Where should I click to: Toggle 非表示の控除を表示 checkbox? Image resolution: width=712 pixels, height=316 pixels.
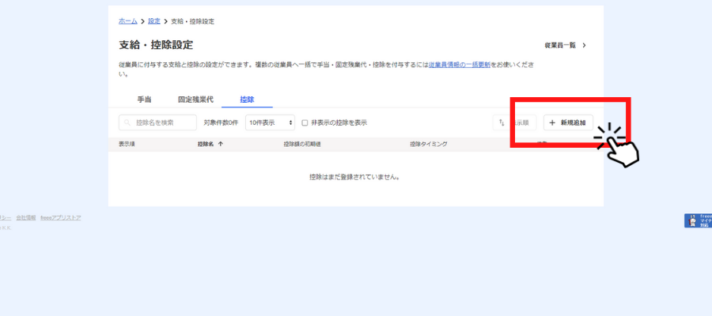[305, 123]
